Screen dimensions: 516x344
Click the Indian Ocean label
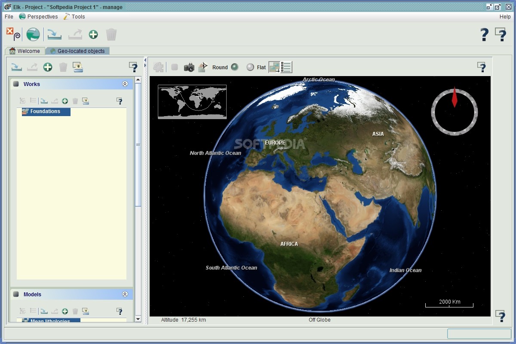point(405,270)
